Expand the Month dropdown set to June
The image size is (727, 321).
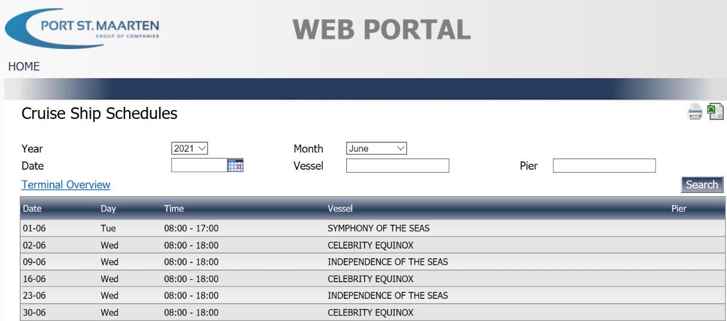point(376,149)
